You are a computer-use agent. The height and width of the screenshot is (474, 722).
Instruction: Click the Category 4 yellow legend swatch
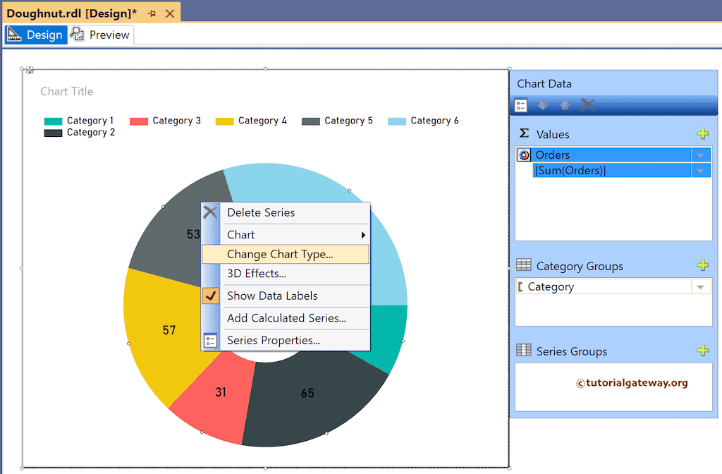point(225,121)
